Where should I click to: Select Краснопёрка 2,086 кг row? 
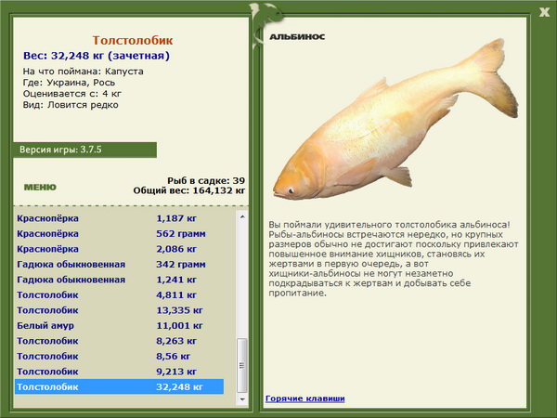pos(119,249)
